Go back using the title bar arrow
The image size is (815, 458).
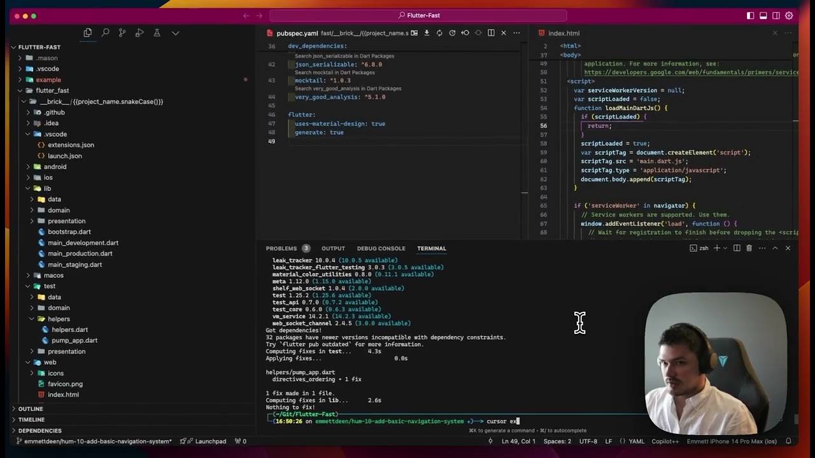pos(246,15)
